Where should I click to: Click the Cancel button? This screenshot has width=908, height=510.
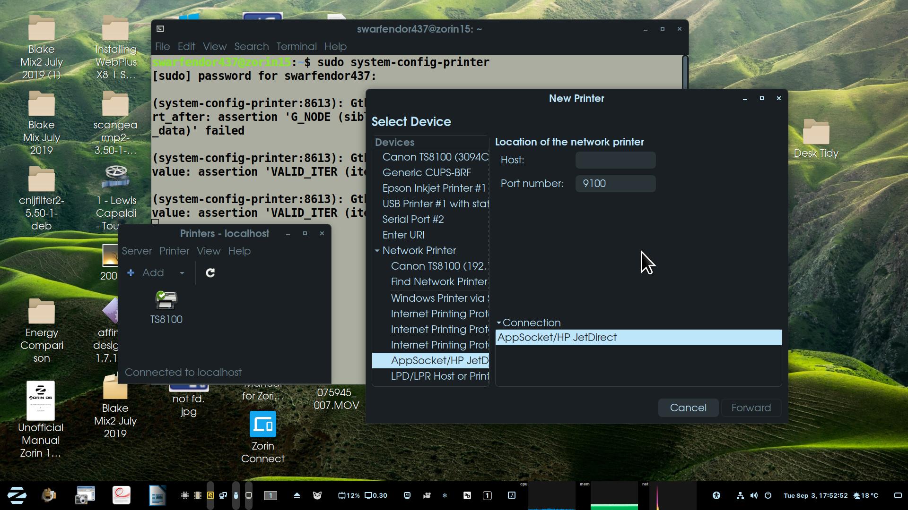(x=688, y=408)
